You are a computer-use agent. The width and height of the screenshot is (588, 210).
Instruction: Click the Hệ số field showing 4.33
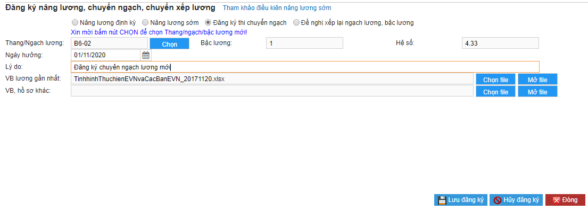point(500,43)
